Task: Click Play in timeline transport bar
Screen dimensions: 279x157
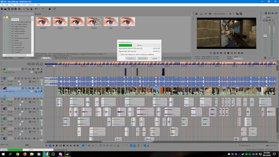Action: point(57,146)
